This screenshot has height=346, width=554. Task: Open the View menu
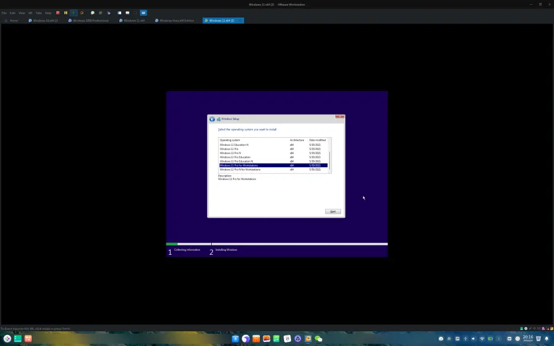pos(22,13)
